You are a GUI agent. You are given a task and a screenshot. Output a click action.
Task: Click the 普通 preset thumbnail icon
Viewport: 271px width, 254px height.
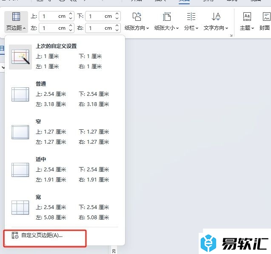click(20, 95)
